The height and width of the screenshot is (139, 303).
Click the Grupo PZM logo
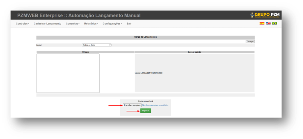point(265,15)
